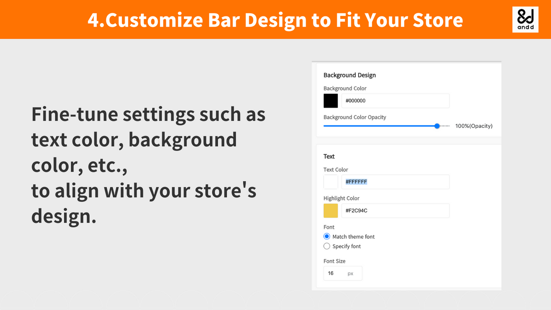Click the Highlight Color label
551x310 pixels.
341,198
